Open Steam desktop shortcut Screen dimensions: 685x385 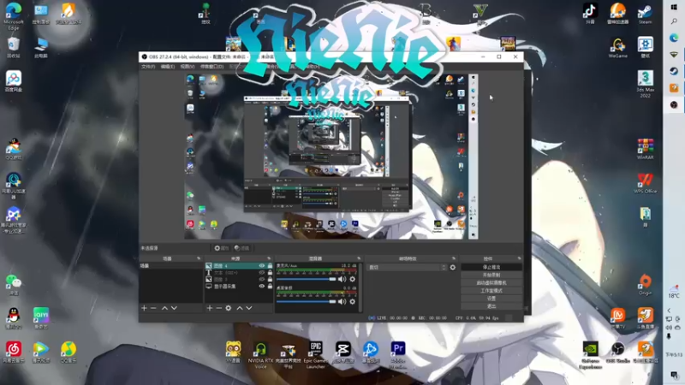click(646, 14)
